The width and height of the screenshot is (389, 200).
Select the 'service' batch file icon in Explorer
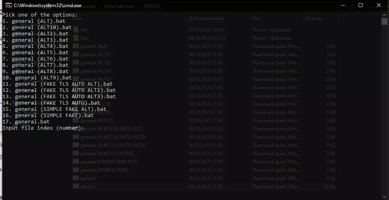coord(76,186)
